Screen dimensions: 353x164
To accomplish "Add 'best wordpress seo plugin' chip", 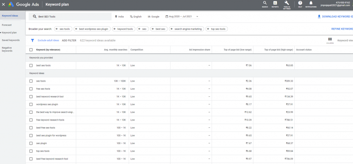I will coord(92,29).
